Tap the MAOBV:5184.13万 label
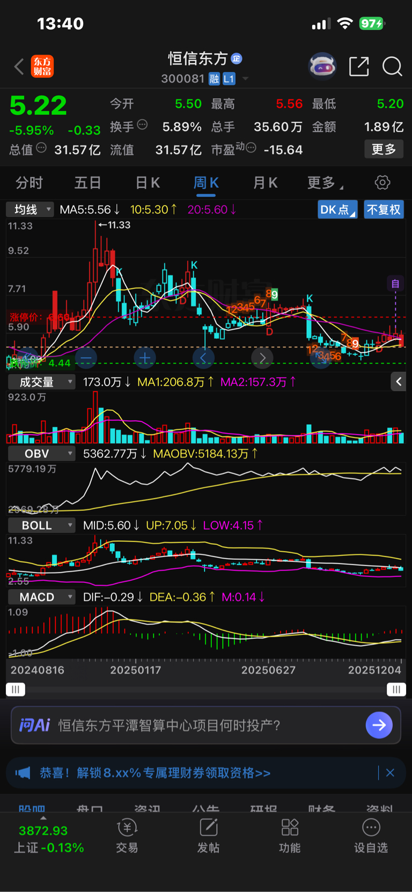The height and width of the screenshot is (892, 412). (x=205, y=454)
